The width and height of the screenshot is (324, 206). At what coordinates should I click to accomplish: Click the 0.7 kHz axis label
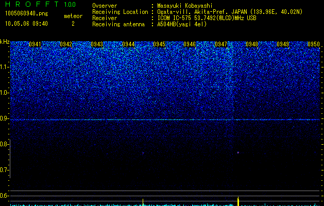point(5,170)
